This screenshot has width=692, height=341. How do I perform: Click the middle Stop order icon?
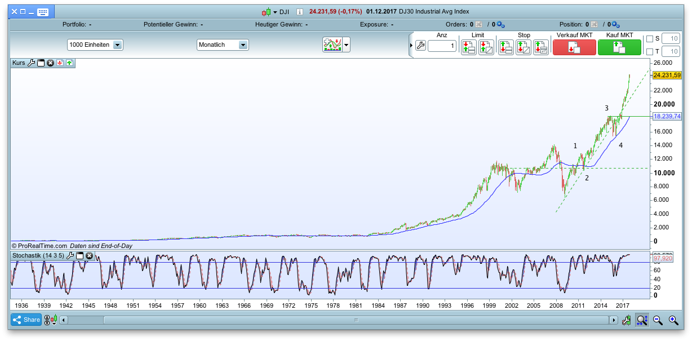coord(523,47)
